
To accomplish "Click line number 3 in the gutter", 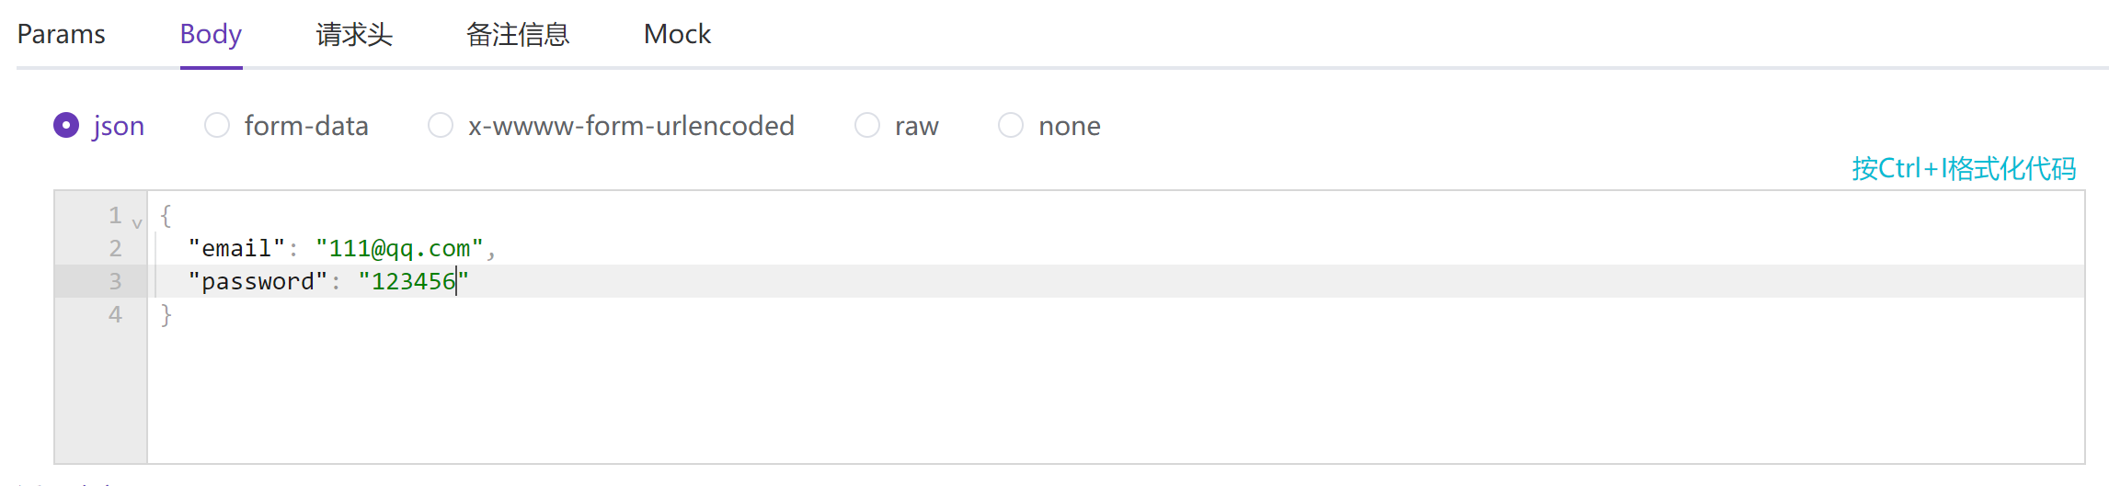I will pos(115,281).
